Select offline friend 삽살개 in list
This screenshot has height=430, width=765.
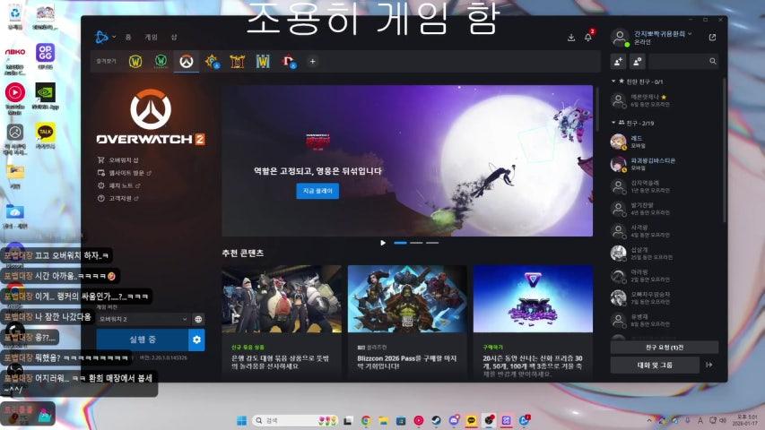tap(665, 254)
